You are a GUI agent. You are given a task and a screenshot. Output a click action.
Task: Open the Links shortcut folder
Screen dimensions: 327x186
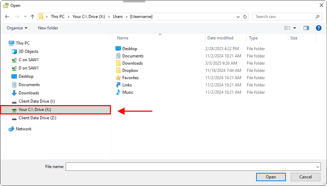127,85
